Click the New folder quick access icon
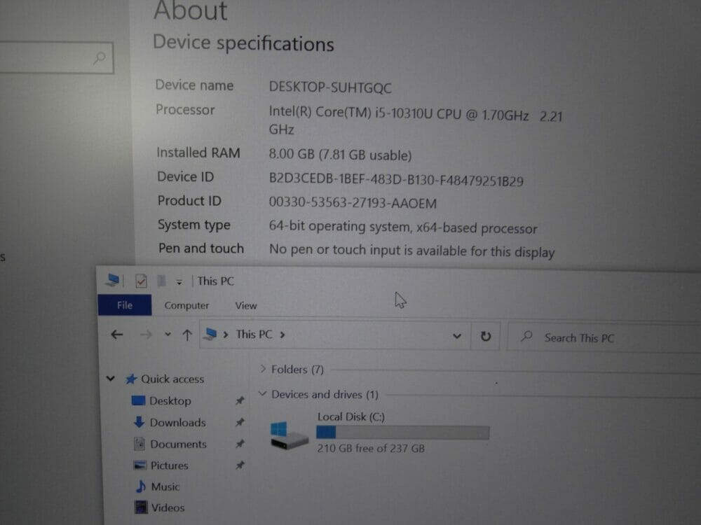Image resolution: width=701 pixels, height=525 pixels. [x=161, y=281]
